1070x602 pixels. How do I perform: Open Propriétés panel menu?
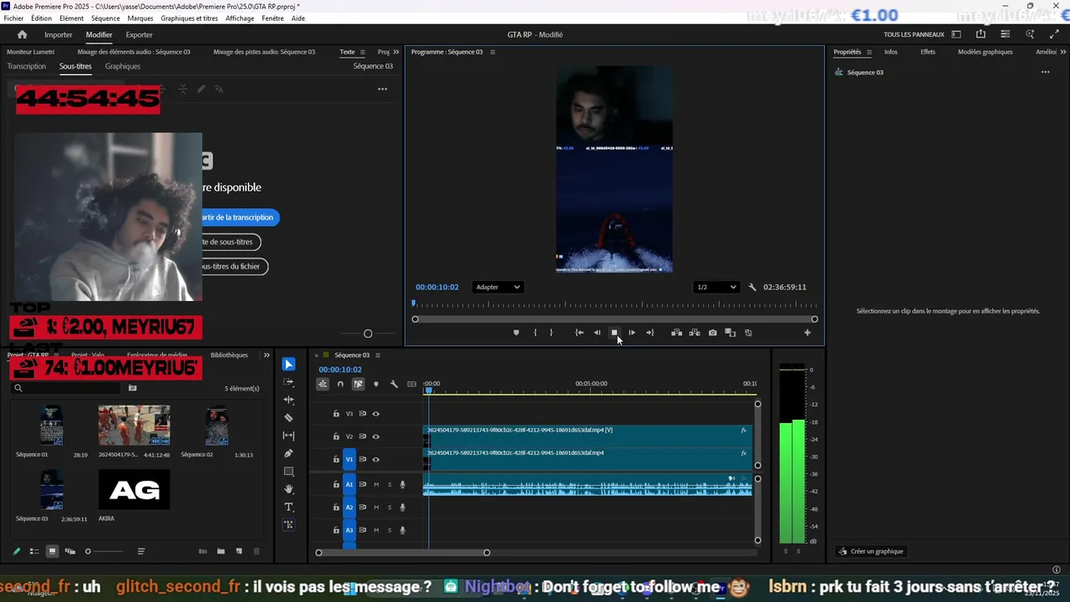point(869,52)
